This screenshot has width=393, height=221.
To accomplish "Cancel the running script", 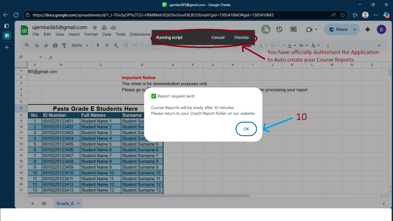I will 218,38.
